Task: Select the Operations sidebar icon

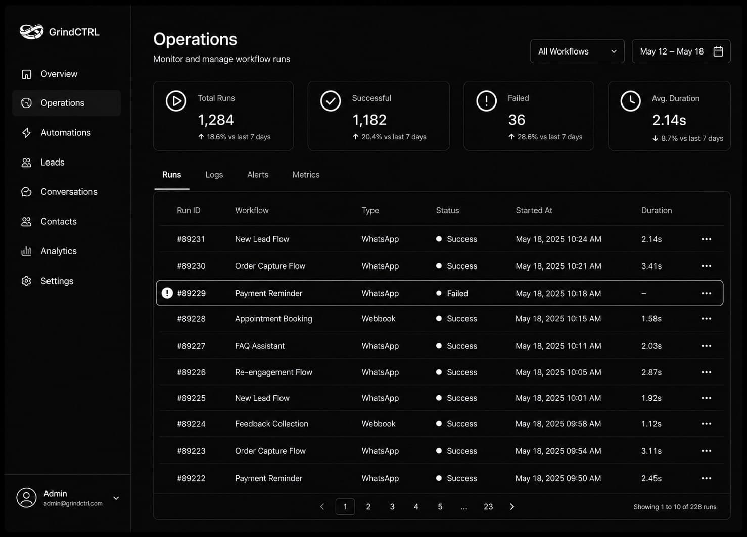Action: pos(26,103)
